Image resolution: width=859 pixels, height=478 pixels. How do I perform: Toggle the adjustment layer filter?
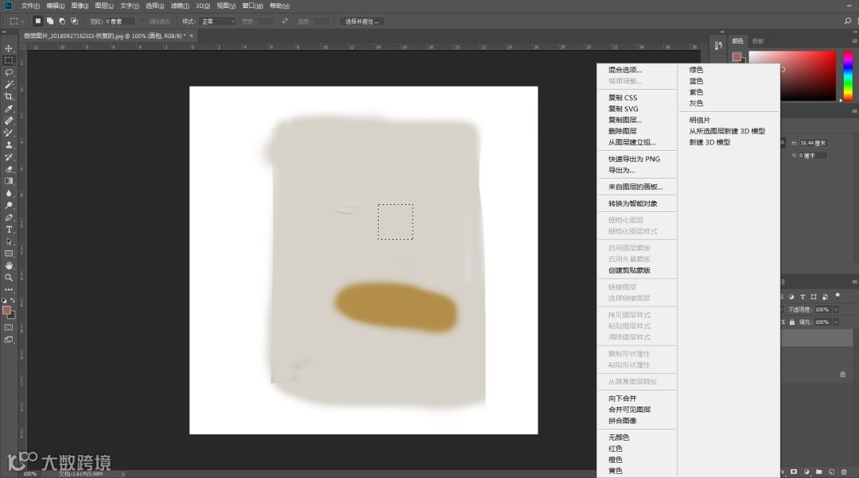(791, 297)
